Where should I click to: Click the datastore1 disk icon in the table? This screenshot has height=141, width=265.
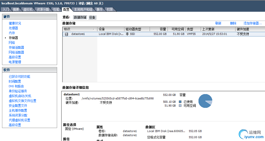(67, 34)
